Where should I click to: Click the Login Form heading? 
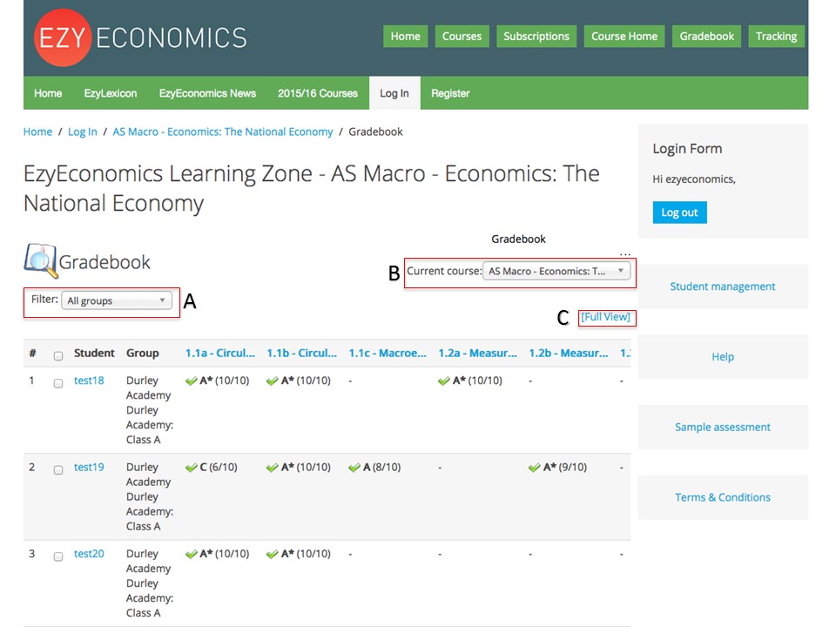[x=687, y=149]
